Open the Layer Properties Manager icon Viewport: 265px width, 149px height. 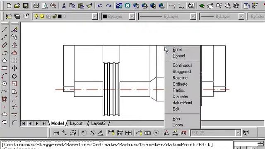pyautogui.click(x=9, y=17)
